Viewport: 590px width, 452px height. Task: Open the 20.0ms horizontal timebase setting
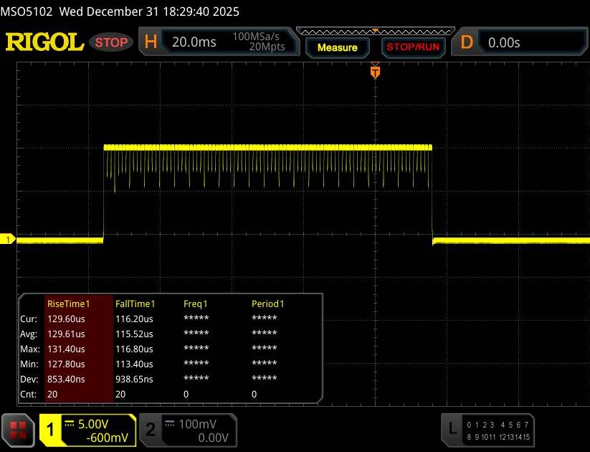click(194, 42)
